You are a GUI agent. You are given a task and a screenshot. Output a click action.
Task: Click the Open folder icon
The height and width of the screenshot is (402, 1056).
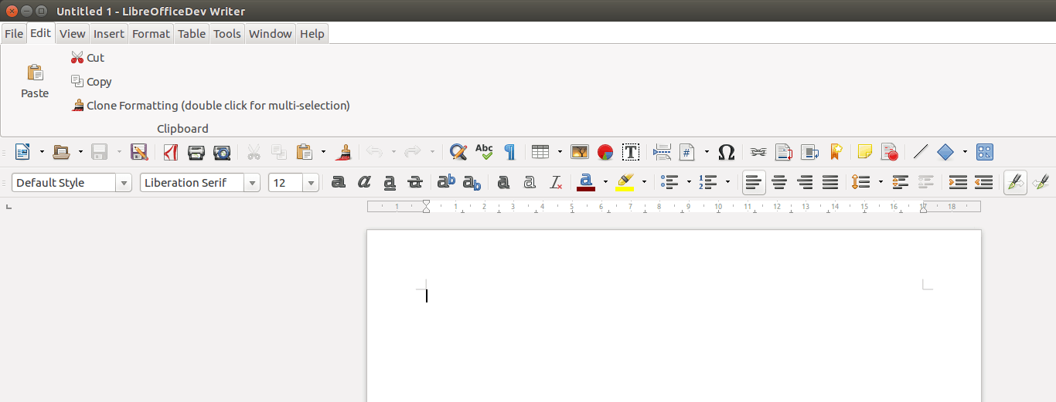(61, 152)
